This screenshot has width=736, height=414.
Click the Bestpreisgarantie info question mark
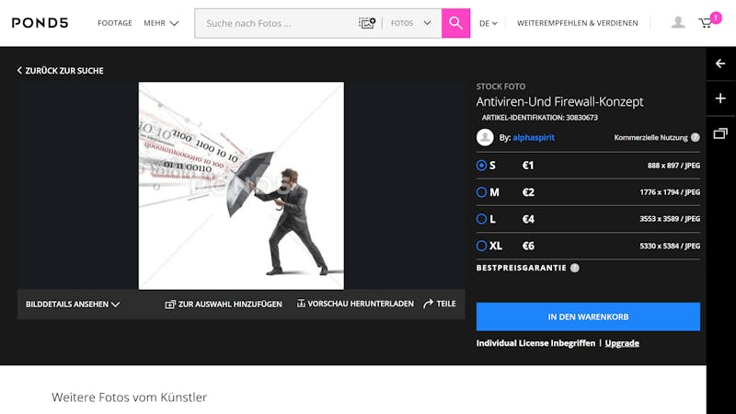click(x=574, y=268)
